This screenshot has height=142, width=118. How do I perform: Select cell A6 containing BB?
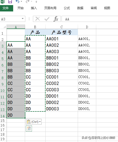(16, 64)
